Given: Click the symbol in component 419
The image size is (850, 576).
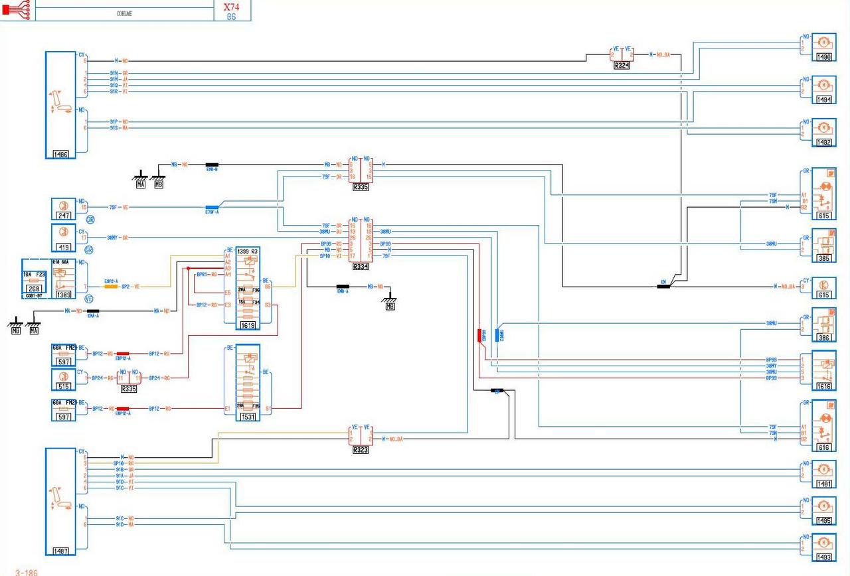Looking at the screenshot, I should tap(63, 232).
